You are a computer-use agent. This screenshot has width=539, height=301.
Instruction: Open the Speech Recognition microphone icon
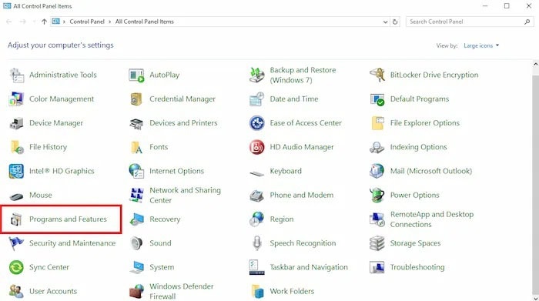(x=256, y=243)
